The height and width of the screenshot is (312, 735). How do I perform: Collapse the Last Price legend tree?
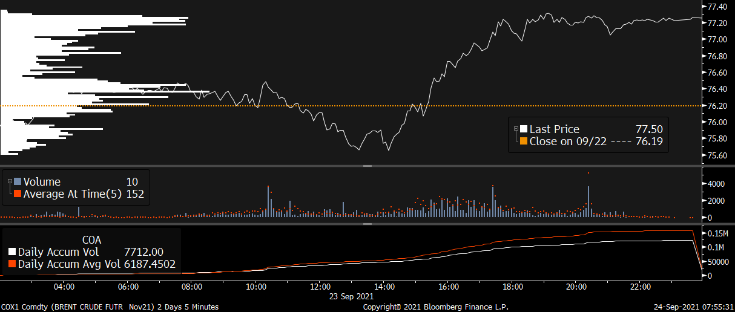coord(516,129)
